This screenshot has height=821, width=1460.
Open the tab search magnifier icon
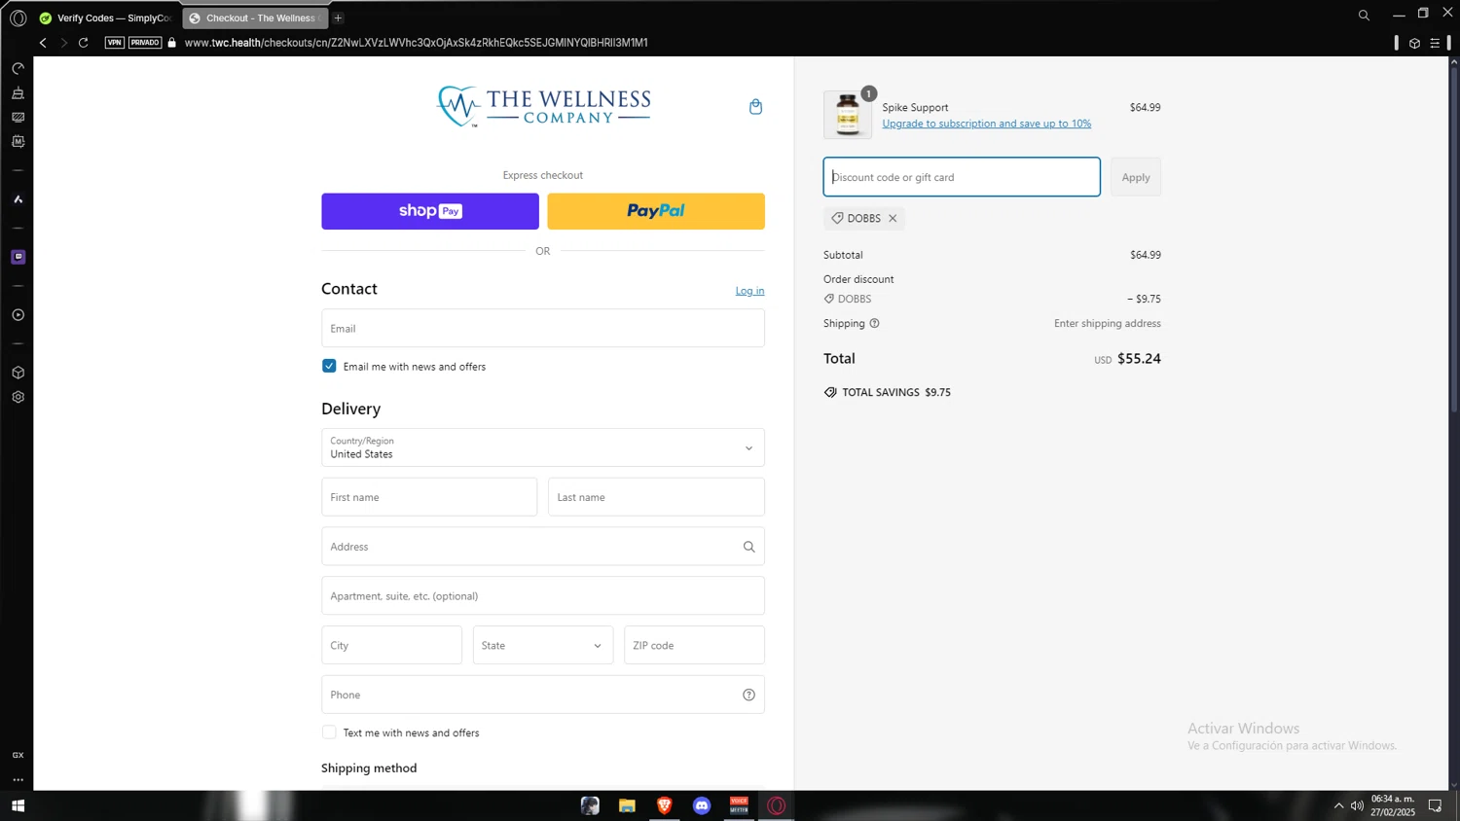(x=1364, y=16)
